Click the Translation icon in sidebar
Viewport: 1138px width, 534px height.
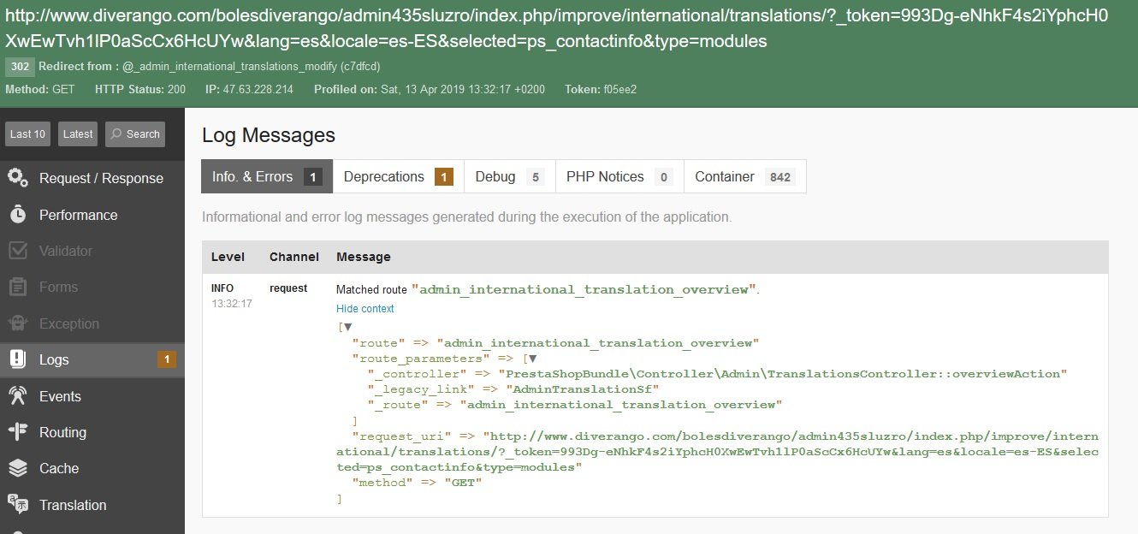coord(18,504)
